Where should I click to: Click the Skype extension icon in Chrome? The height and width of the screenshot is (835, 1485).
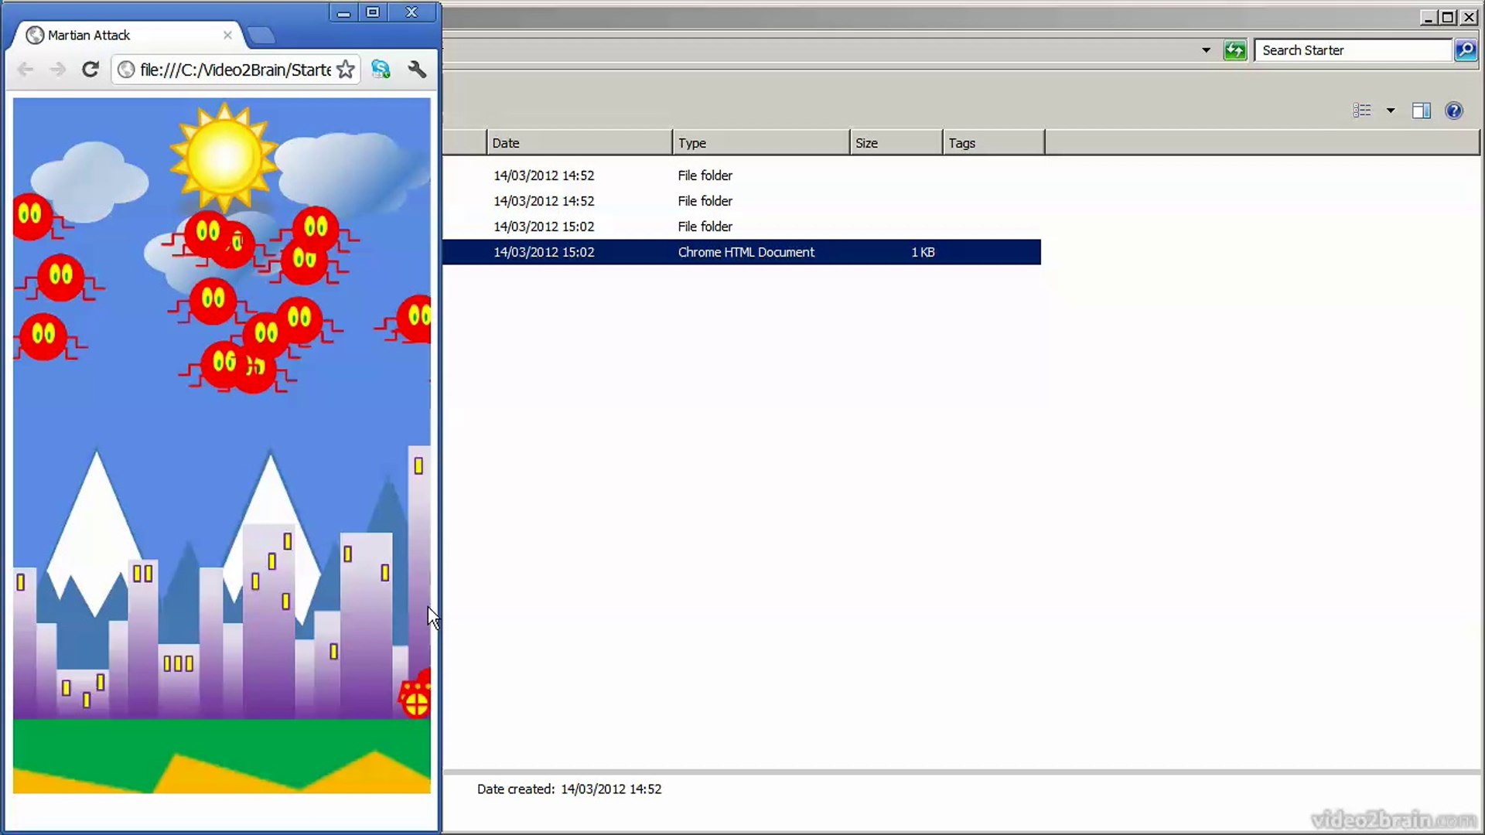(x=381, y=70)
